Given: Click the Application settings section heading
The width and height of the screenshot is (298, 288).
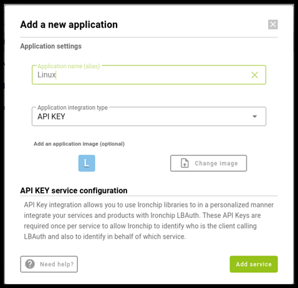Looking at the screenshot, I should (x=50, y=46).
